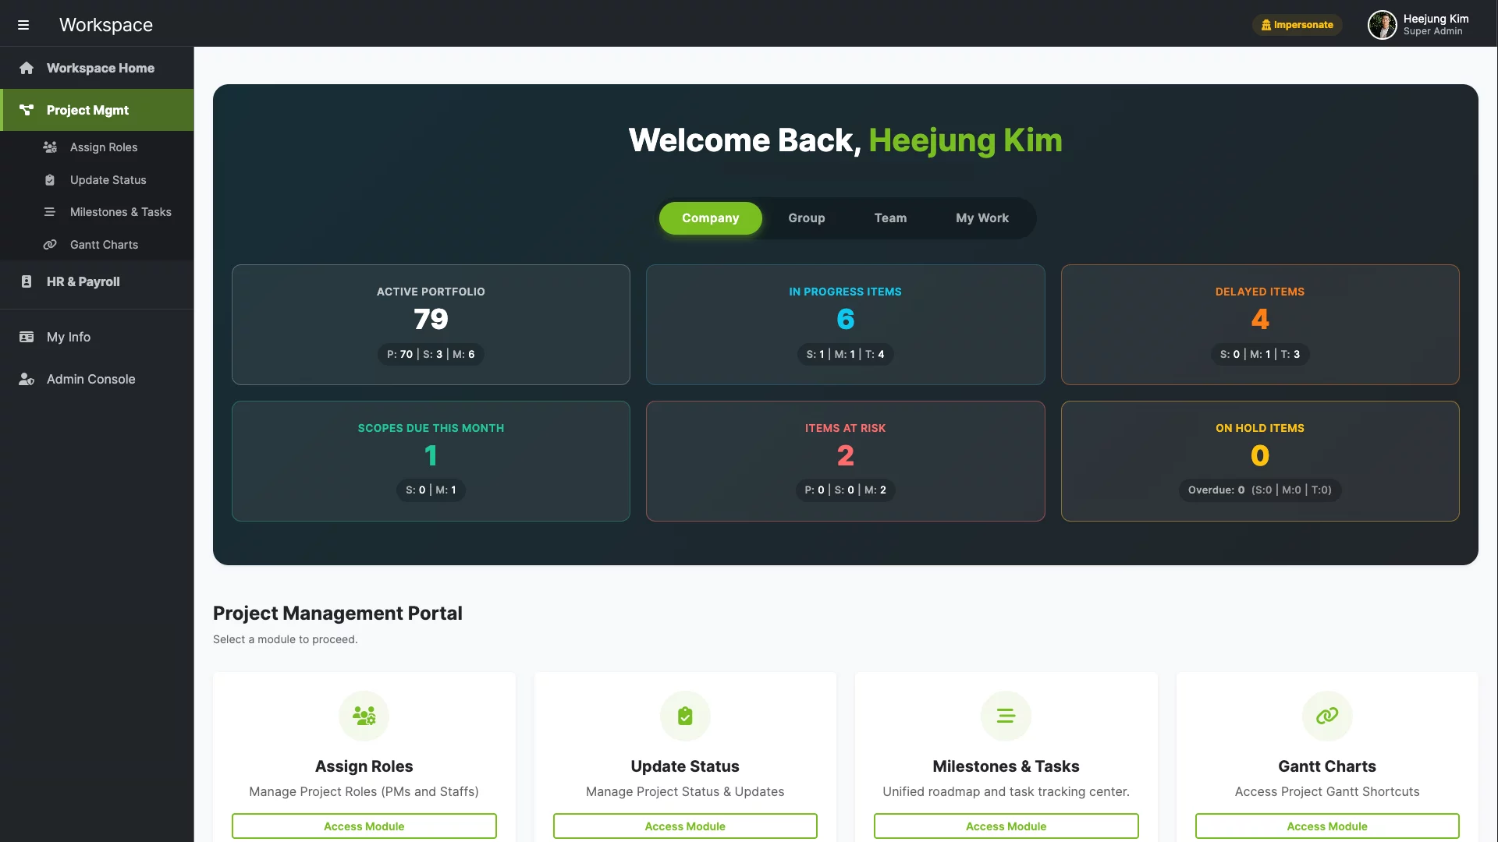Open Update Status from the sidebar submenu
The image size is (1498, 842).
[x=97, y=180]
